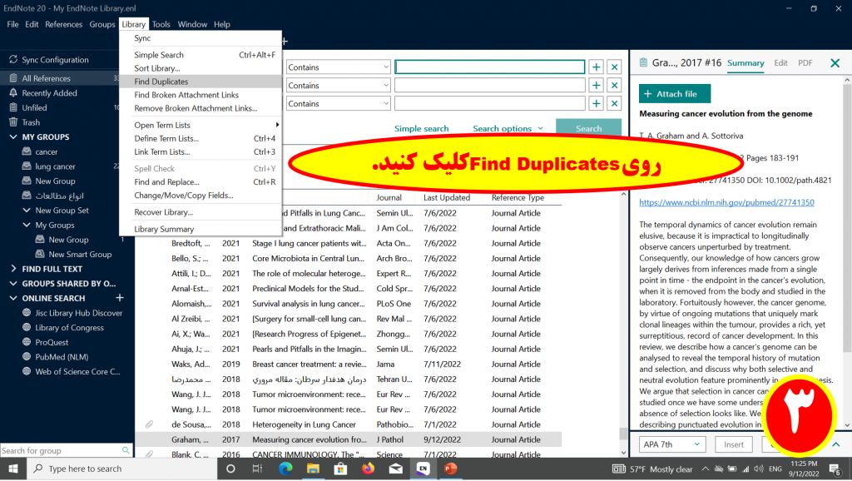
Task: Expand the Search options dropdown
Action: point(508,129)
